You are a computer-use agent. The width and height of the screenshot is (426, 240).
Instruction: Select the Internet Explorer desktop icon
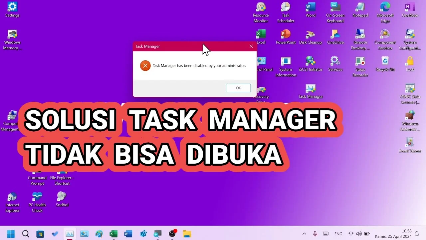click(12, 202)
